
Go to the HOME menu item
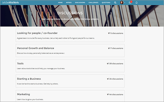60,3
